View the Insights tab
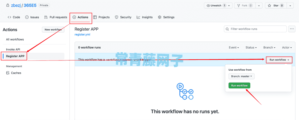 (x=145, y=17)
